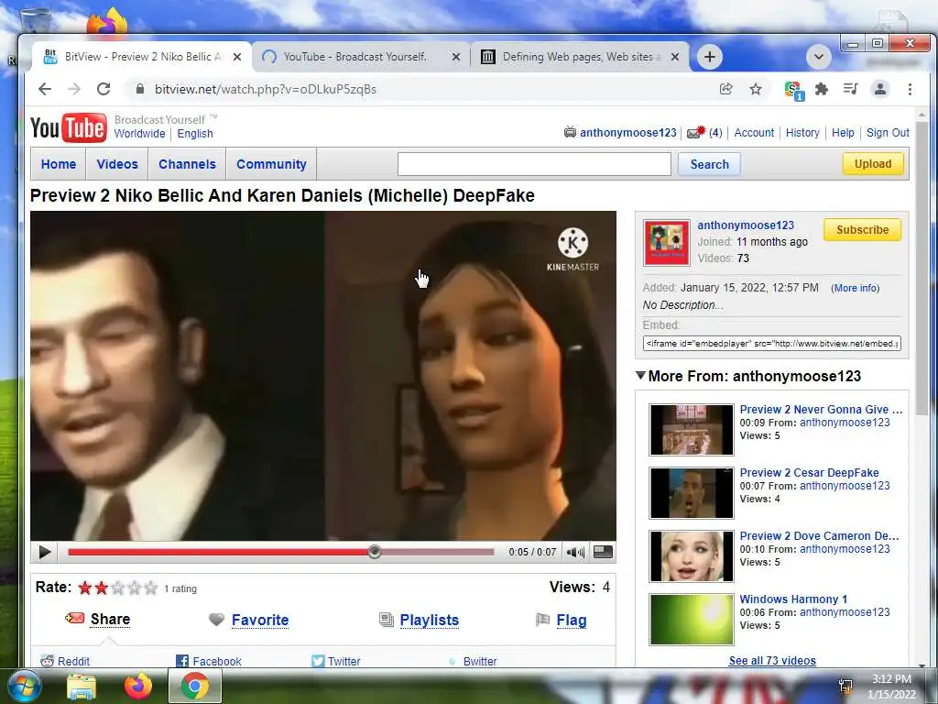The width and height of the screenshot is (938, 704).
Task: Open Preview 2 Dove Cameron video thumbnail
Action: pos(692,556)
